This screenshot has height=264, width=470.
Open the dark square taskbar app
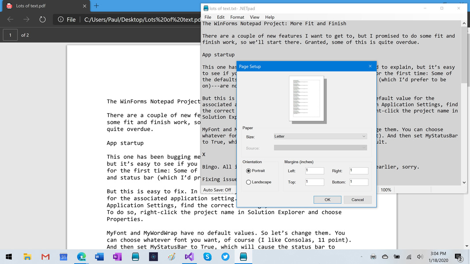coord(153,257)
